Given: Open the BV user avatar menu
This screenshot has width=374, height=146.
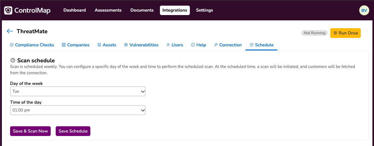Looking at the screenshot, I should [x=364, y=10].
